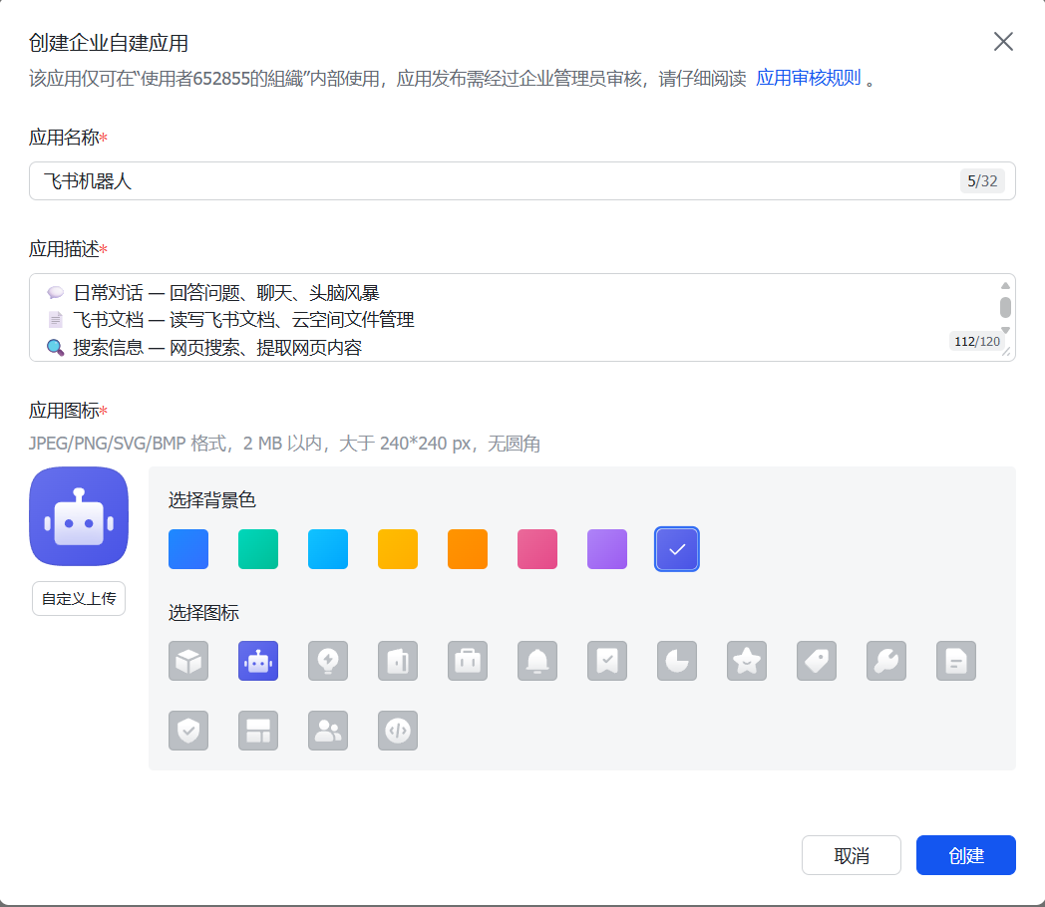Choose the document file icon

pyautogui.click(x=955, y=661)
